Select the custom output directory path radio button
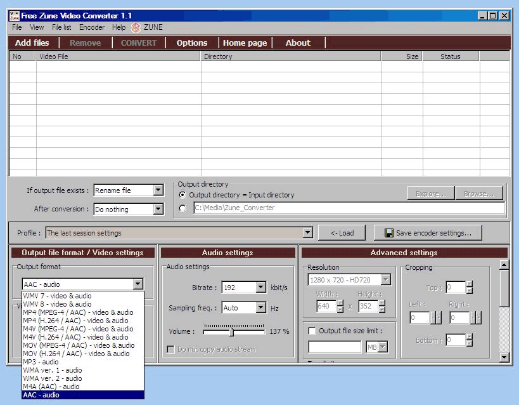Viewport: 519px width, 405px height. (x=183, y=208)
